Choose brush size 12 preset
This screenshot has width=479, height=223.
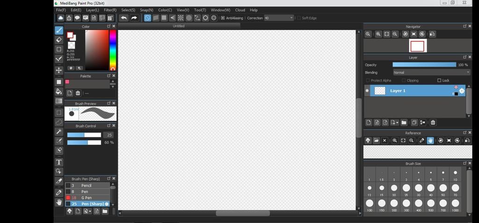[x=370, y=190]
